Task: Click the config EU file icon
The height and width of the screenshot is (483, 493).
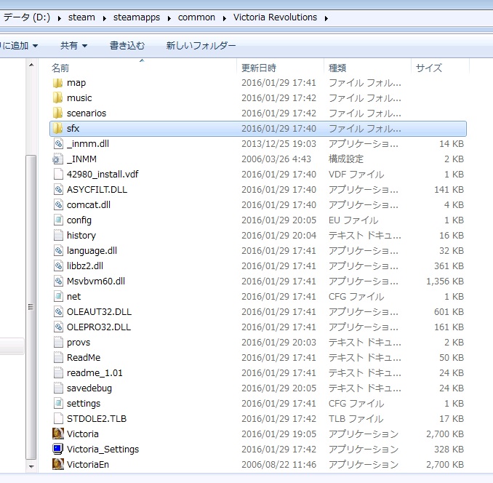Action: [58, 220]
